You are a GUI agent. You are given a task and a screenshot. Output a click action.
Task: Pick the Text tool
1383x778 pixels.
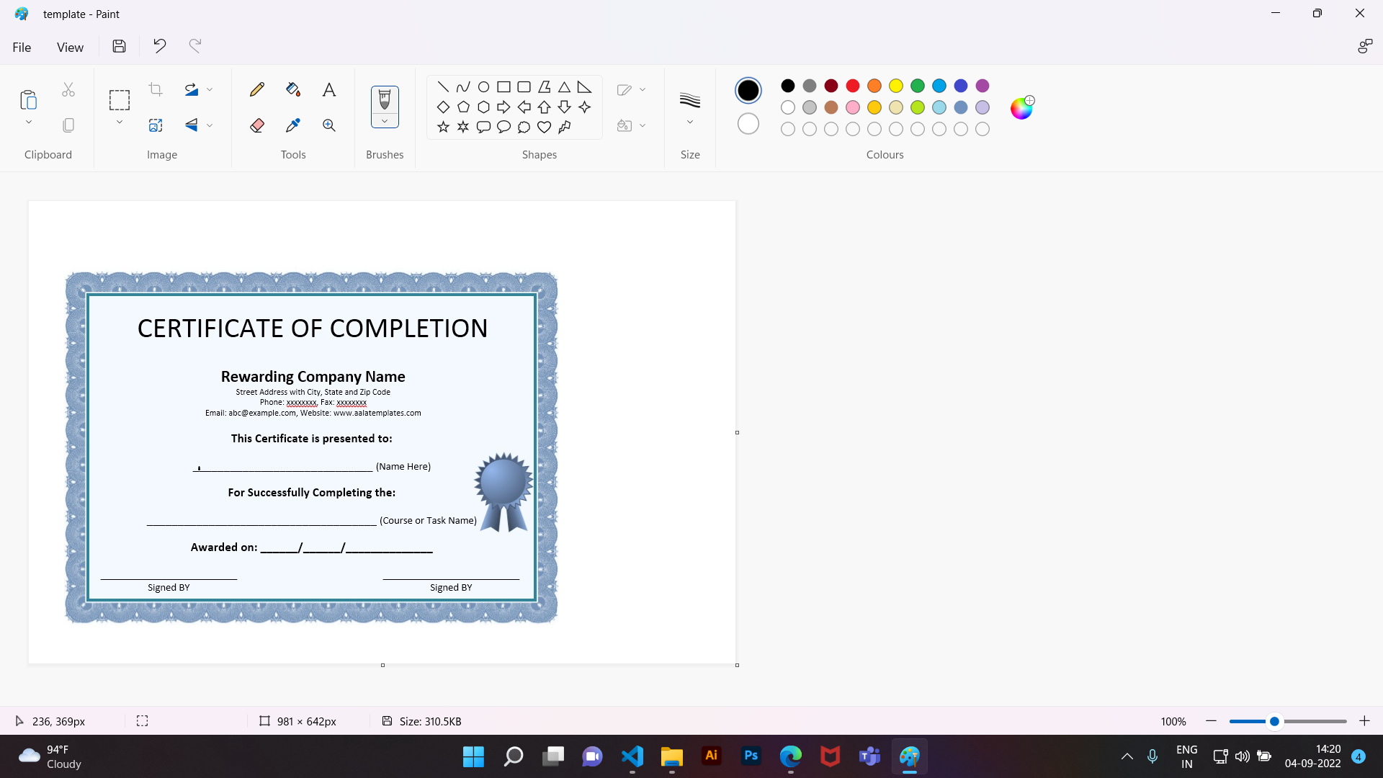(x=328, y=89)
